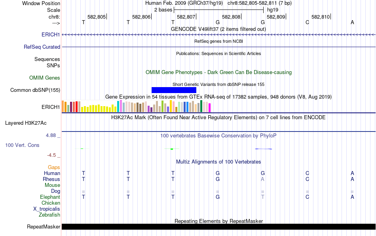Open the RefSeq Curated track label
Viewport: 376px width, 236px height.
[42, 47]
